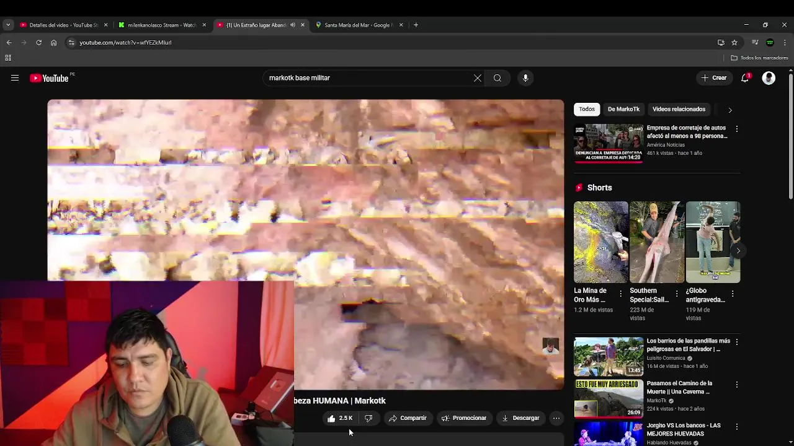Click the Crear button
This screenshot has width=794, height=446.
pyautogui.click(x=714, y=78)
